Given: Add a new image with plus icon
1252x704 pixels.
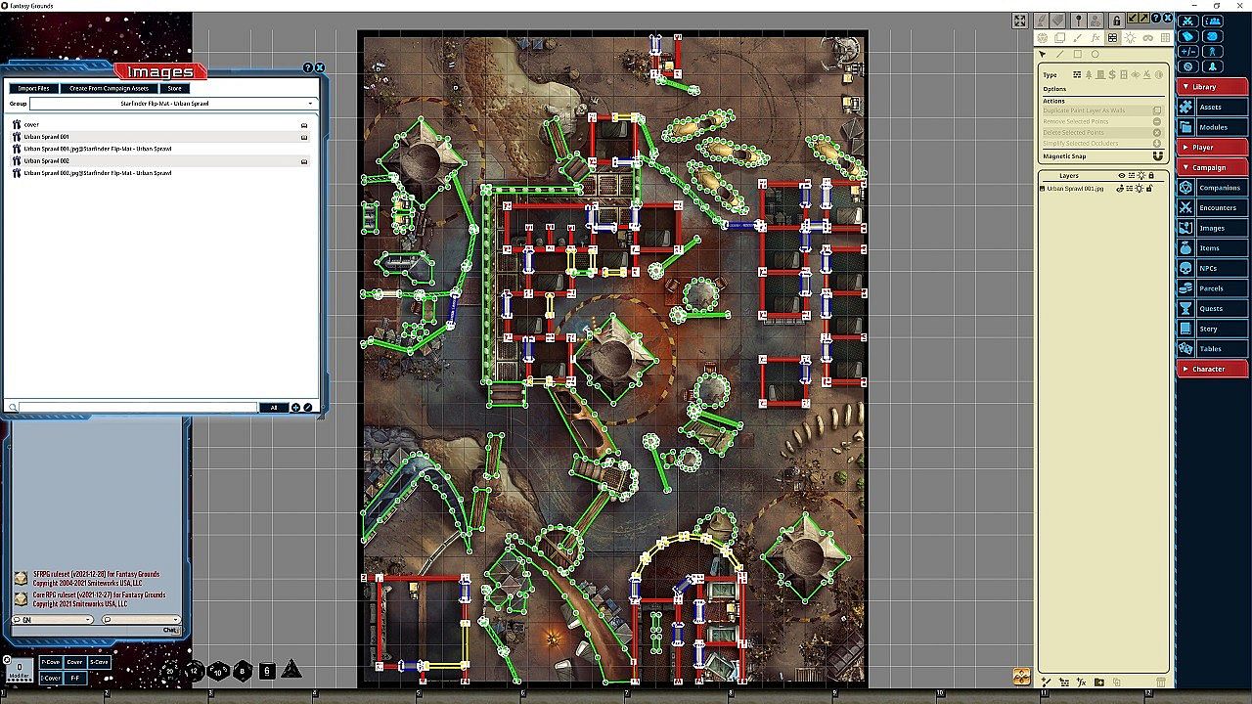Looking at the screenshot, I should point(296,408).
